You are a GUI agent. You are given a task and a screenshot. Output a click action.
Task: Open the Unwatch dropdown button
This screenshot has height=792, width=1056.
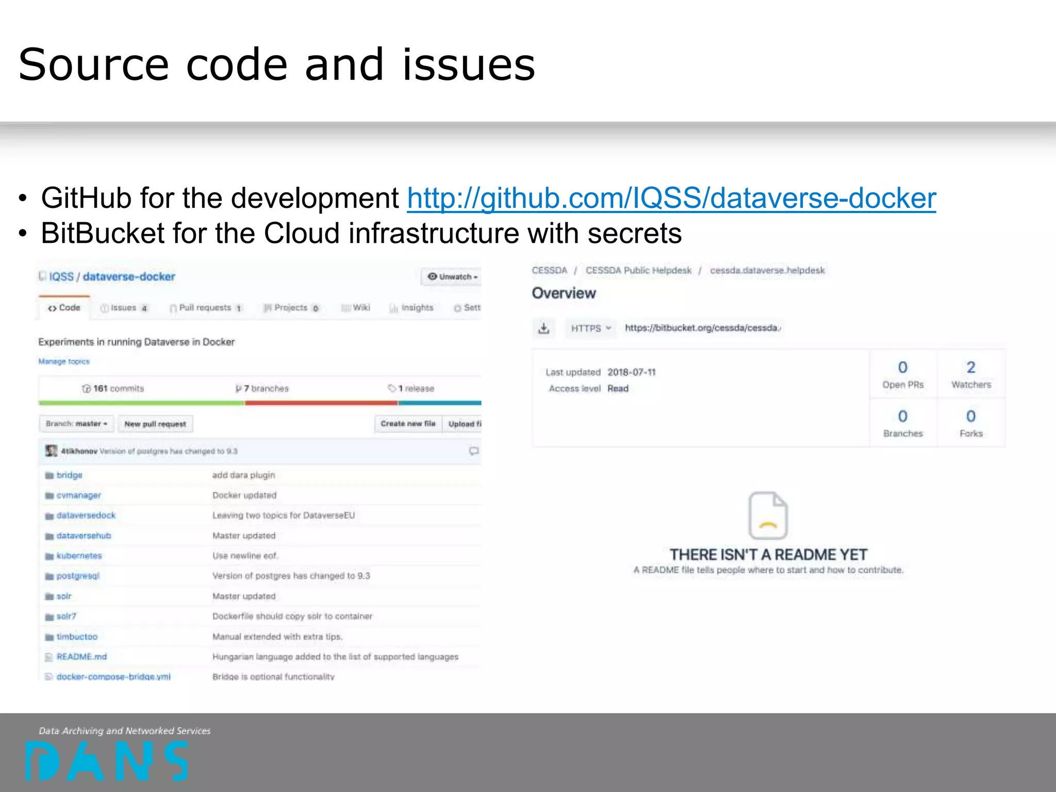click(x=452, y=277)
